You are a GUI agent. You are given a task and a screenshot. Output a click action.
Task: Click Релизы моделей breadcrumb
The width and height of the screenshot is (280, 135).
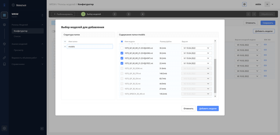pos(67,4)
